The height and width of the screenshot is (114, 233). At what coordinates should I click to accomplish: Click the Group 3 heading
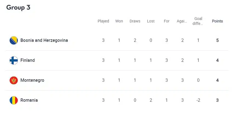coord(18,8)
